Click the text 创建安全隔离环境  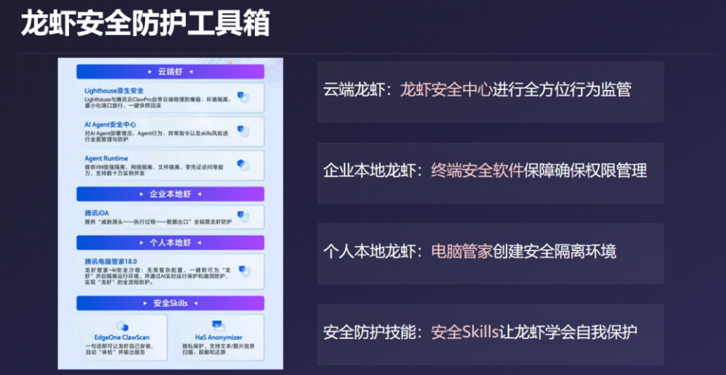coord(554,252)
